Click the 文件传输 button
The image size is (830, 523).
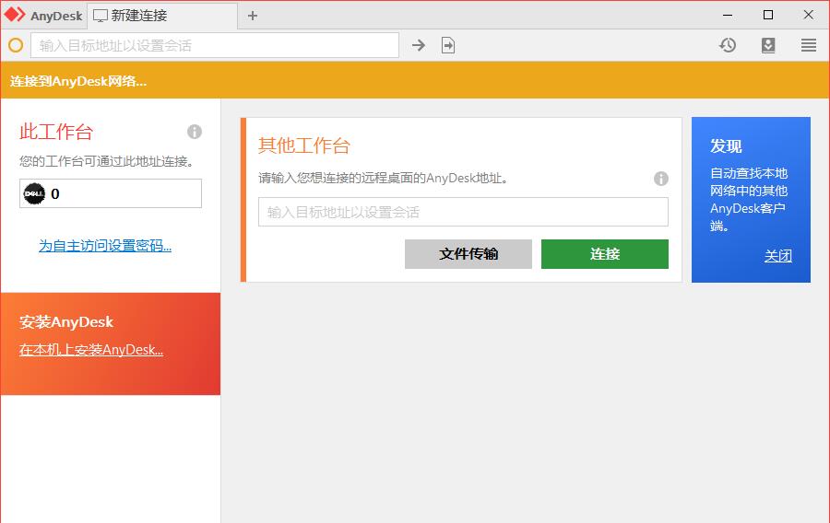pos(468,254)
